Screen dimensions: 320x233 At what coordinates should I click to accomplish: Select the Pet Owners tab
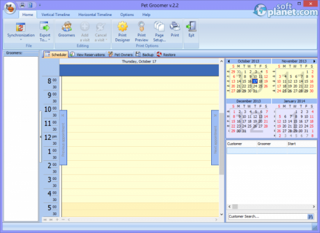(120, 54)
